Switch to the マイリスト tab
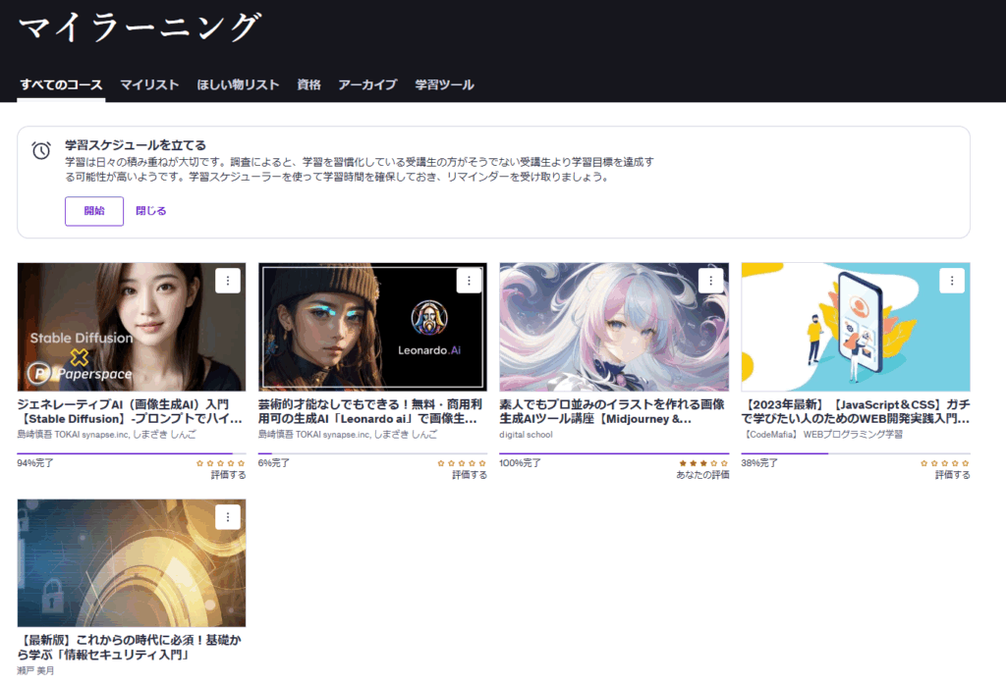Viewport: 1006px width, 685px height. [149, 85]
